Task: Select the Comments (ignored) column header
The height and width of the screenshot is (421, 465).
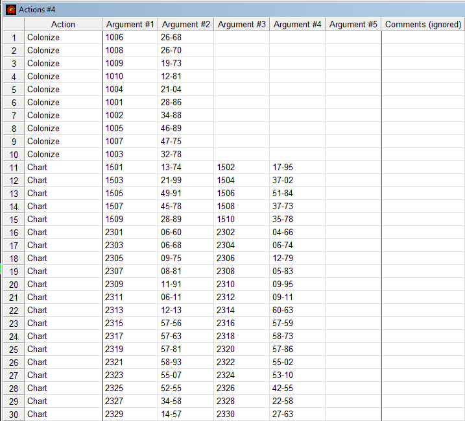Action: click(423, 24)
